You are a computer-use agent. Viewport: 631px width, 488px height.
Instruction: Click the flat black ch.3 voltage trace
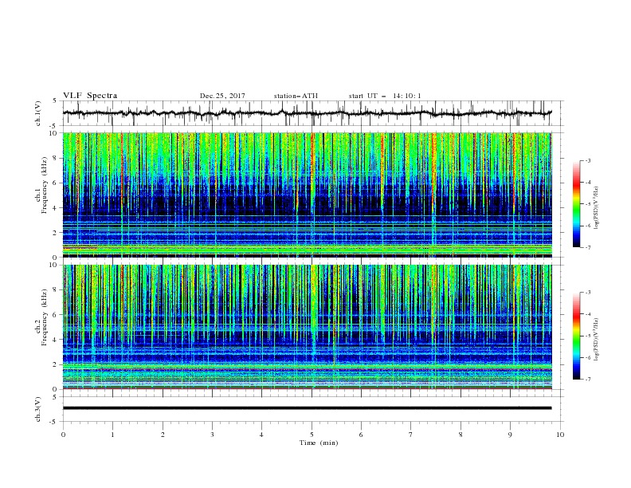point(307,408)
